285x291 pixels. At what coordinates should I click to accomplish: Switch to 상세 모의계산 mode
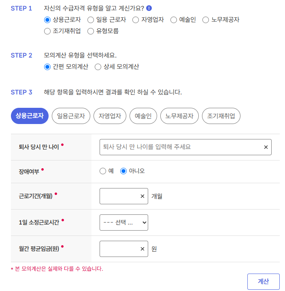pos(98,67)
